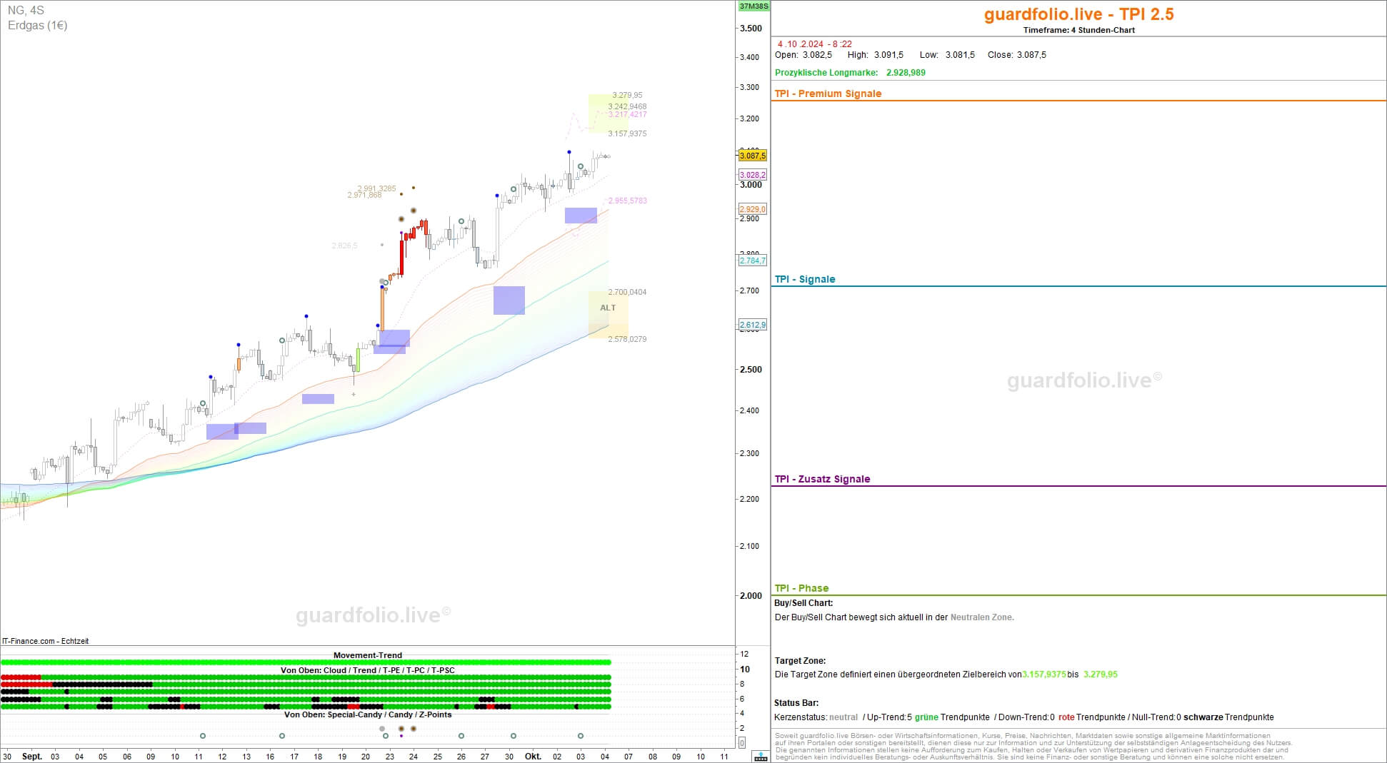1387x763 pixels.
Task: Click the pink 3.217,4217 level label
Action: [627, 114]
